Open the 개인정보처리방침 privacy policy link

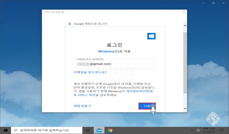point(139,91)
